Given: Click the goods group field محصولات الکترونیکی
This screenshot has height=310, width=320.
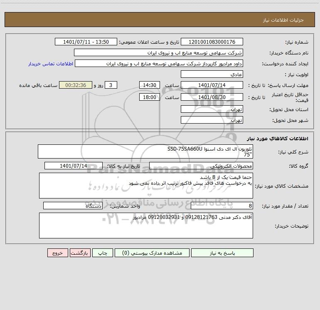Looking at the screenshot, I should point(201,166).
